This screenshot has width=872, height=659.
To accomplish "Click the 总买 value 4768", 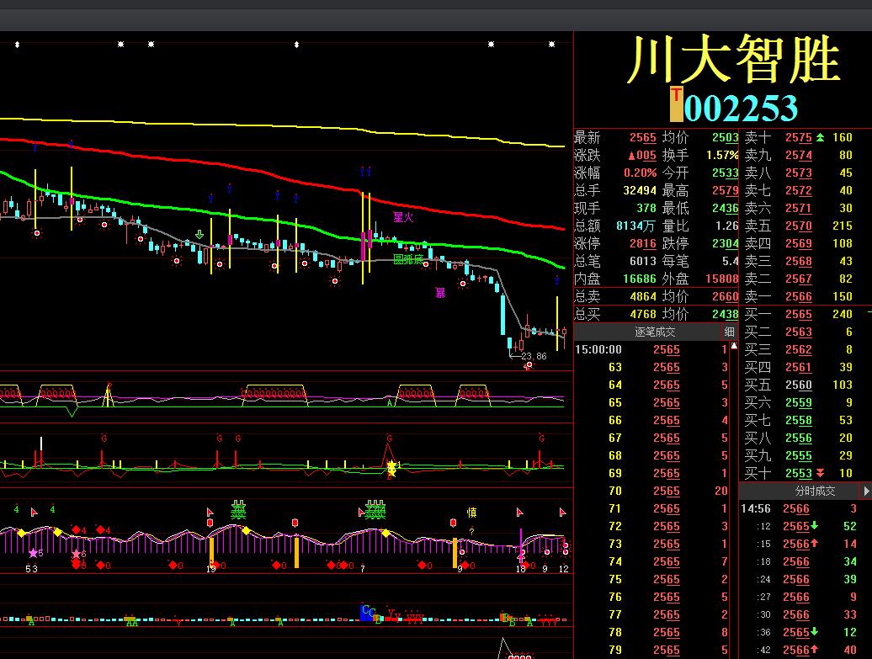I will point(643,314).
